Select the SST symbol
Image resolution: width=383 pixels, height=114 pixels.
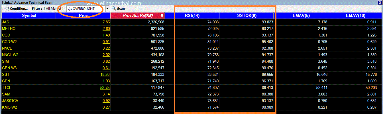[5, 74]
